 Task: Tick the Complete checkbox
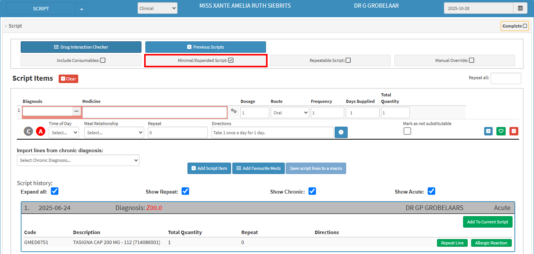[525, 26]
